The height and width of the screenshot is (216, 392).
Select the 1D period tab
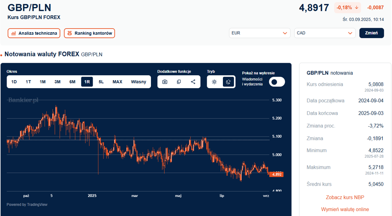coord(14,82)
